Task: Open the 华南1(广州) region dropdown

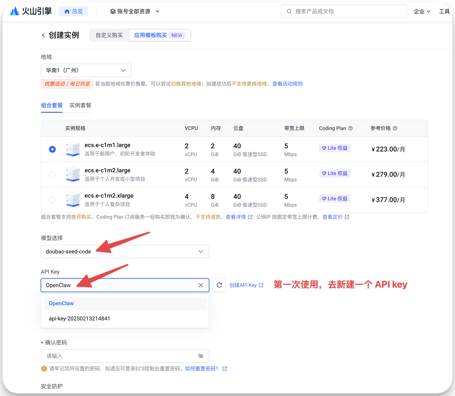Action: (86, 70)
